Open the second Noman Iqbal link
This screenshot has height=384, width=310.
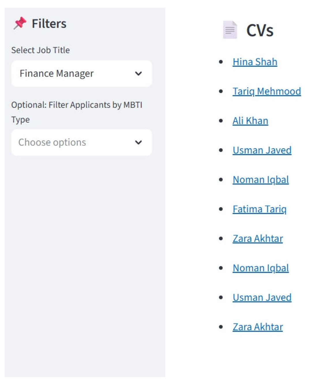click(261, 268)
